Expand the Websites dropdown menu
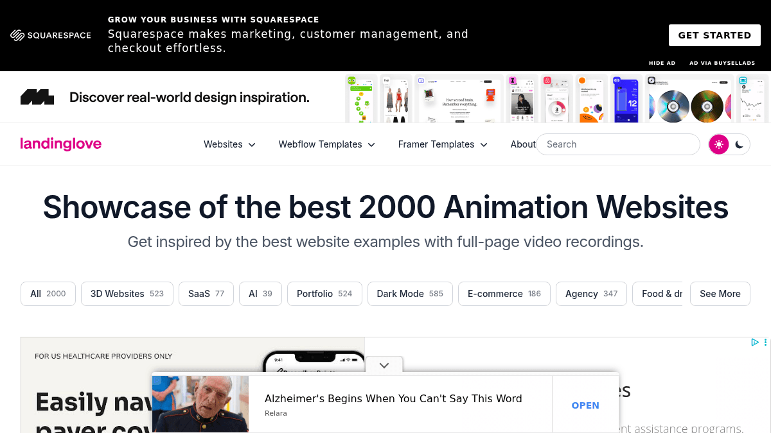The image size is (771, 433). 229,144
